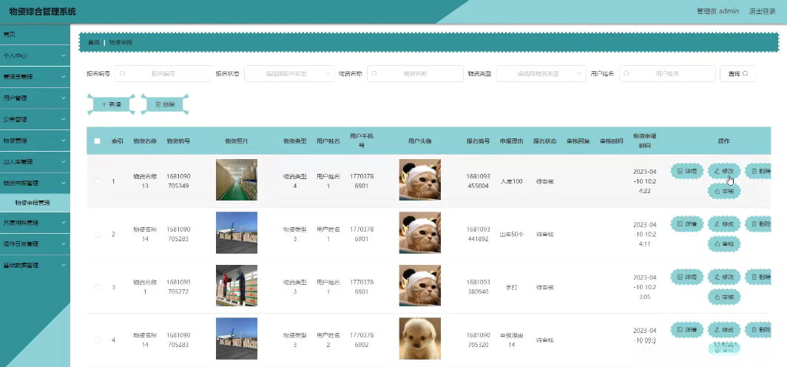Click 退出登录 to log out
The width and height of the screenshot is (787, 367).
click(x=762, y=11)
